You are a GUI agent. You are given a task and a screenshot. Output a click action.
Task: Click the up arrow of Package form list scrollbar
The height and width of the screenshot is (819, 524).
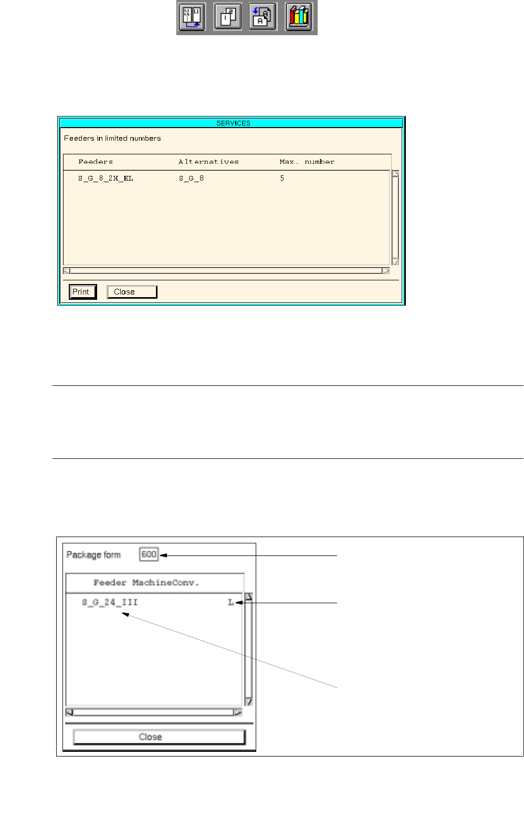249,597
